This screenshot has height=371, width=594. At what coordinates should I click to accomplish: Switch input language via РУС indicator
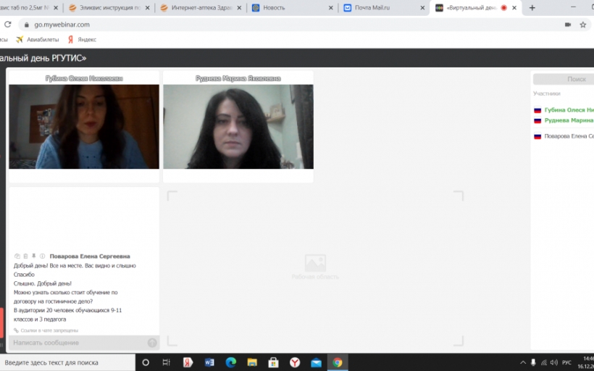[x=566, y=362]
